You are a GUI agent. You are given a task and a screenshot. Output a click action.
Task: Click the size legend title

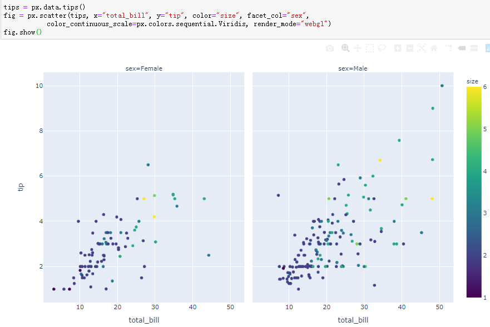(x=472, y=81)
